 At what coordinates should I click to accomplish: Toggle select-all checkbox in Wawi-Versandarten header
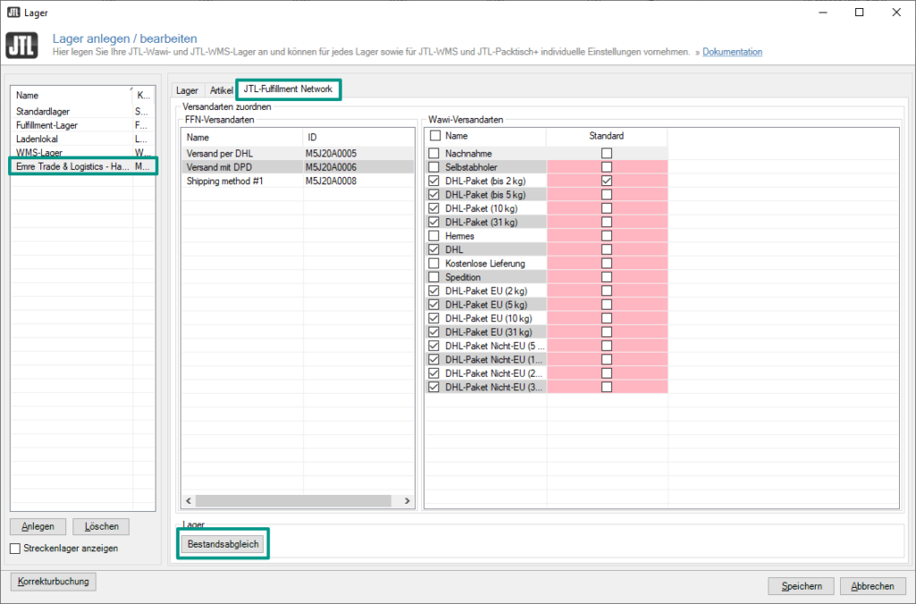[x=435, y=136]
